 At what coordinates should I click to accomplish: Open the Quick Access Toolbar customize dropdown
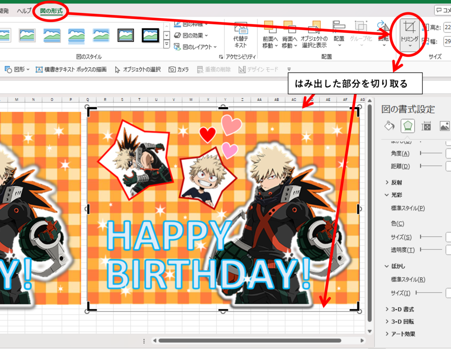pyautogui.click(x=289, y=69)
